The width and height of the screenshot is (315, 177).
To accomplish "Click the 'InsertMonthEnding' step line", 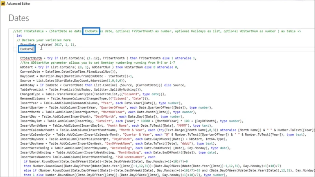I will [x=119, y=153].
